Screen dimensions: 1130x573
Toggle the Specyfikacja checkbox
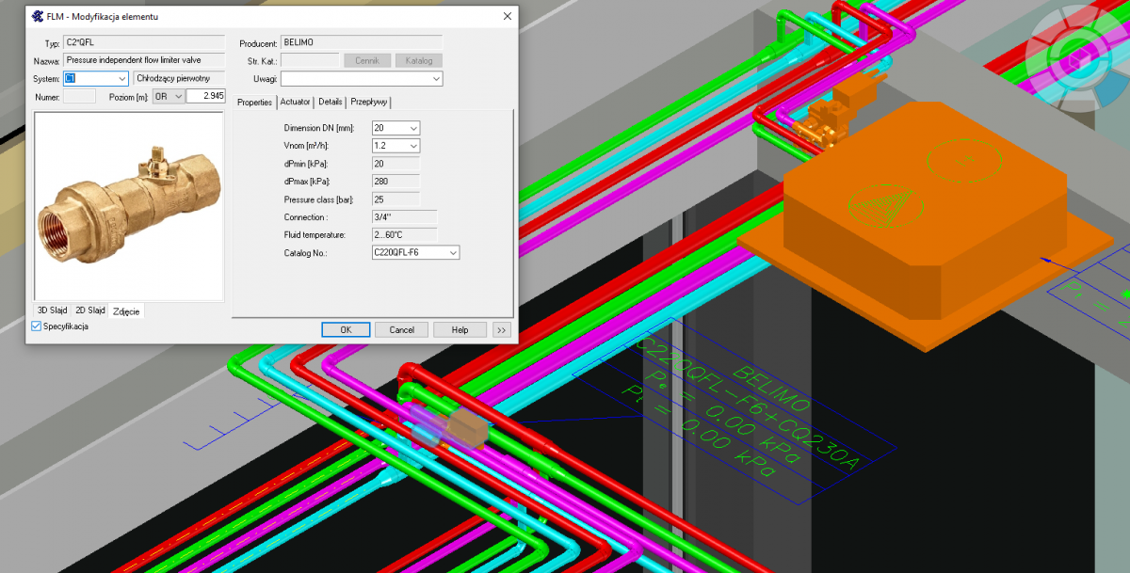pos(37,326)
